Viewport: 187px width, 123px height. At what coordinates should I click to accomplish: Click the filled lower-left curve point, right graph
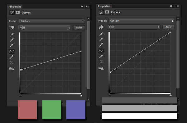[x=110, y=72]
